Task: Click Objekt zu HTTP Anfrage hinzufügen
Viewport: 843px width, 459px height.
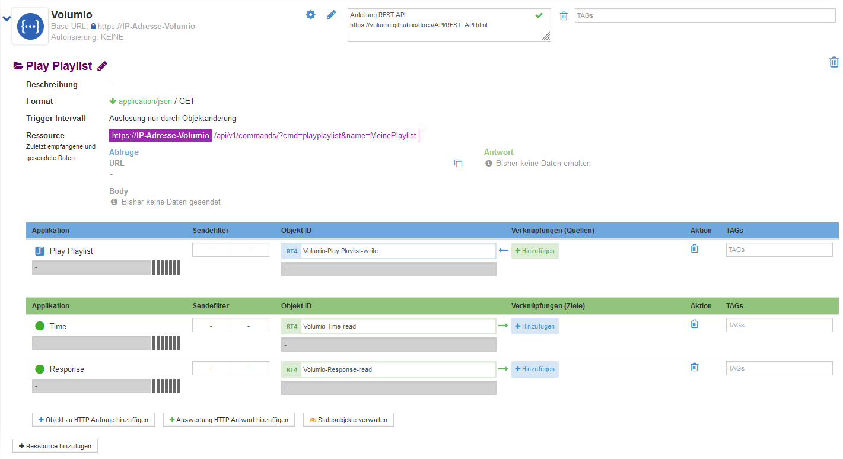Action: (94, 420)
